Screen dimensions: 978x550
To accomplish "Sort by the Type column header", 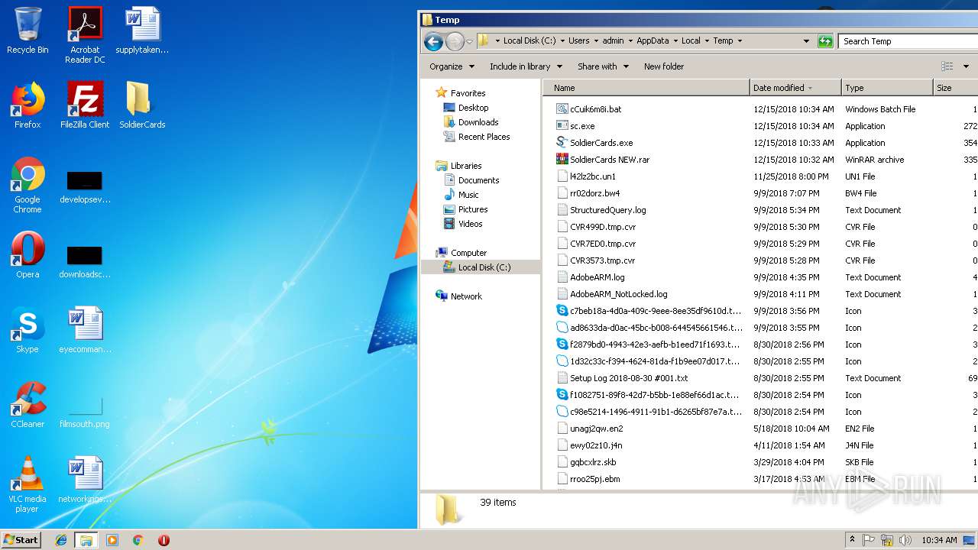I will 887,88.
